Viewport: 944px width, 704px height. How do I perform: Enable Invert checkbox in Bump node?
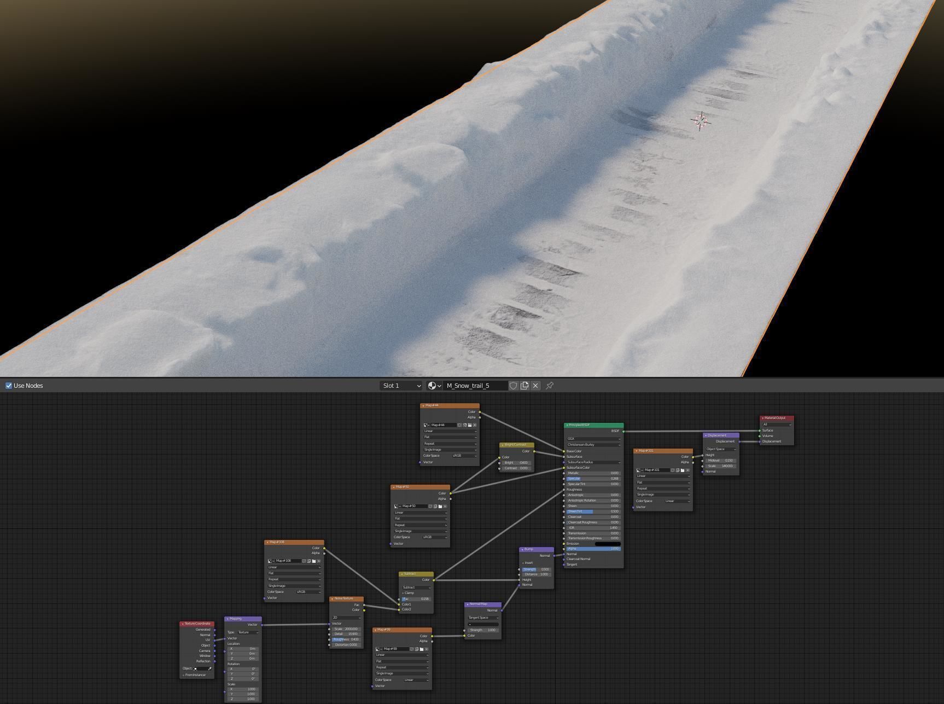pos(523,563)
